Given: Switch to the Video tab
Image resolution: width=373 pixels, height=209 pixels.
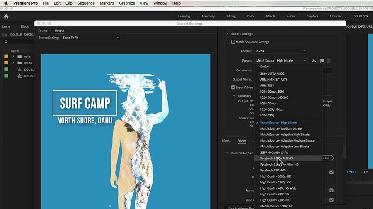Looking at the screenshot, I should [242, 140].
